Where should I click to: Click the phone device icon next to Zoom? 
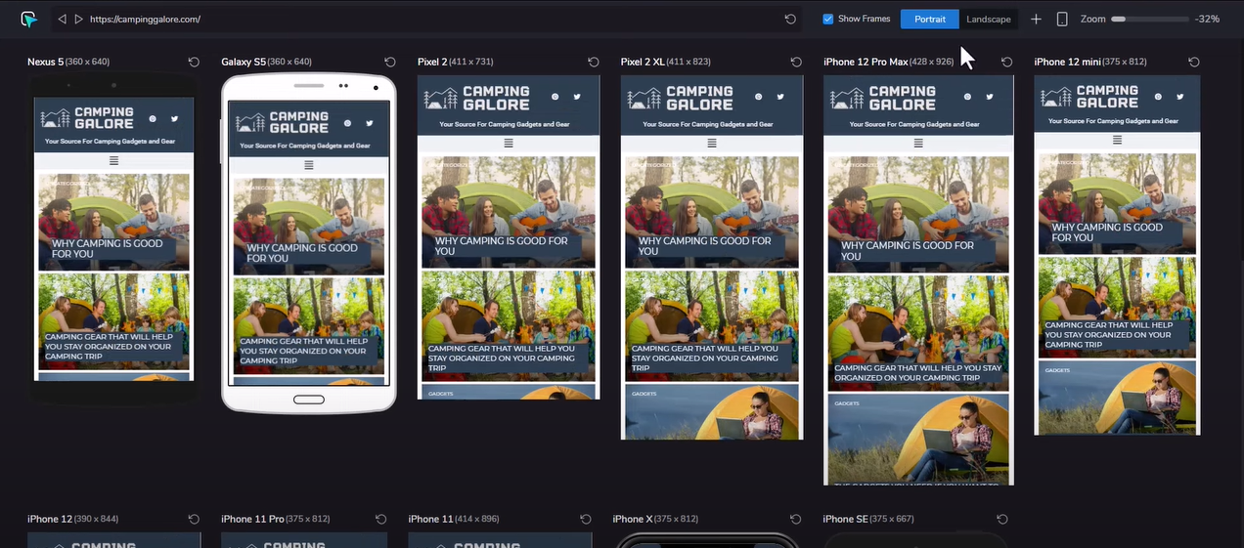pos(1062,19)
